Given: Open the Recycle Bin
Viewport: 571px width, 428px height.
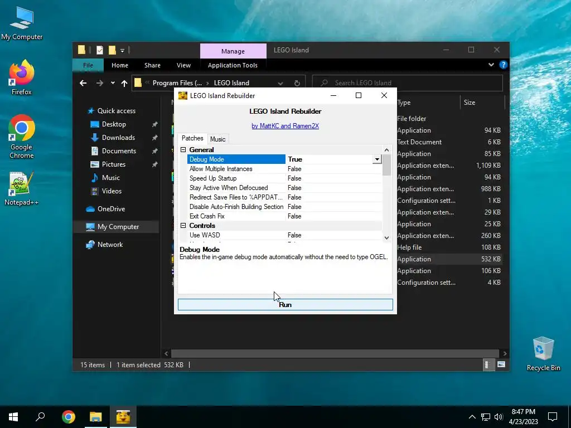Looking at the screenshot, I should click(x=543, y=353).
